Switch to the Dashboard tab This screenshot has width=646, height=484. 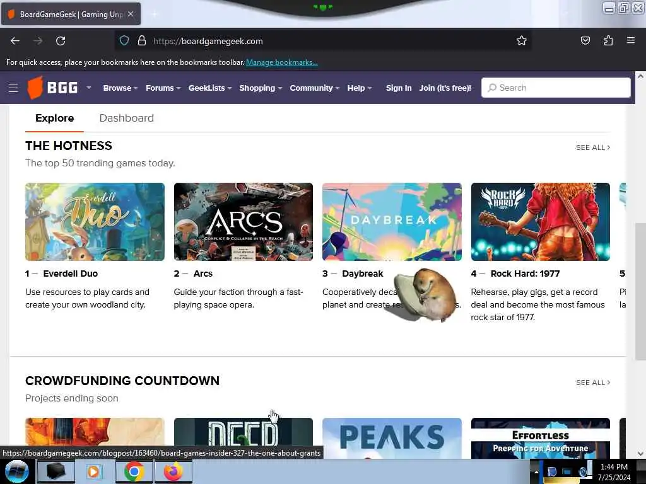click(x=126, y=118)
